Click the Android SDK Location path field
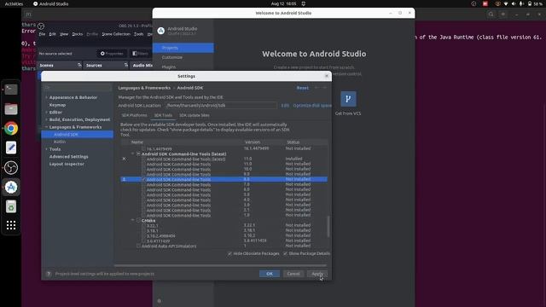The image size is (546, 307). (x=221, y=106)
